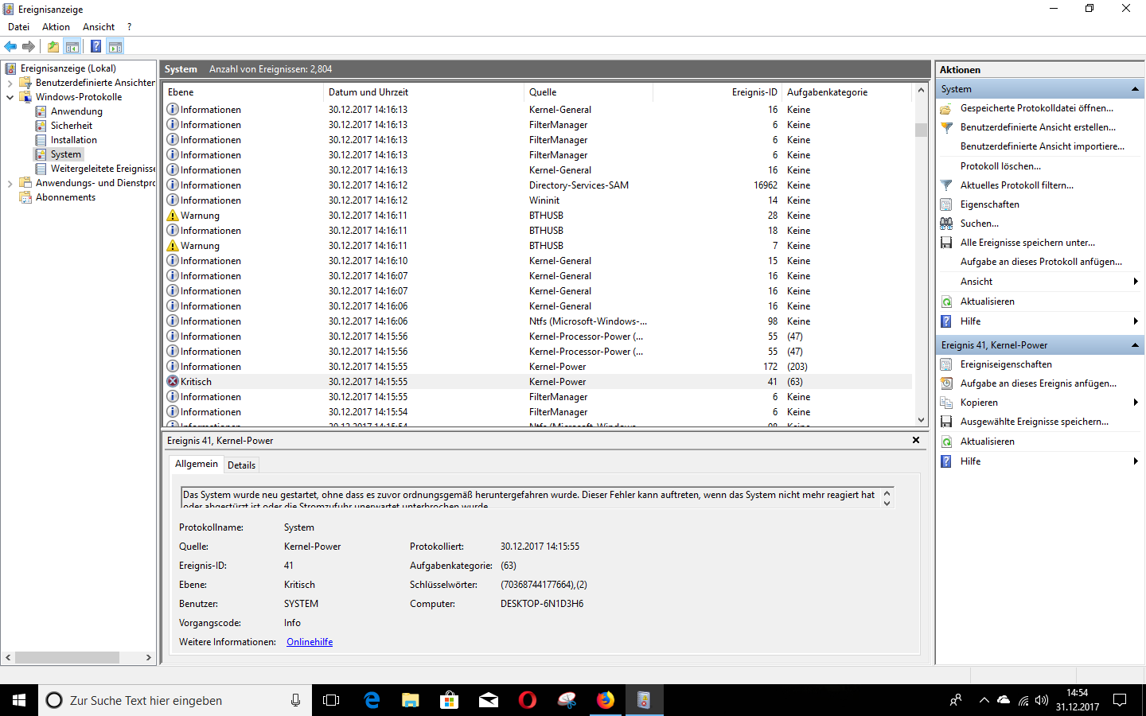Viewport: 1146px width, 716px height.
Task: Go back with the toolbar back arrow
Action: (x=10, y=46)
